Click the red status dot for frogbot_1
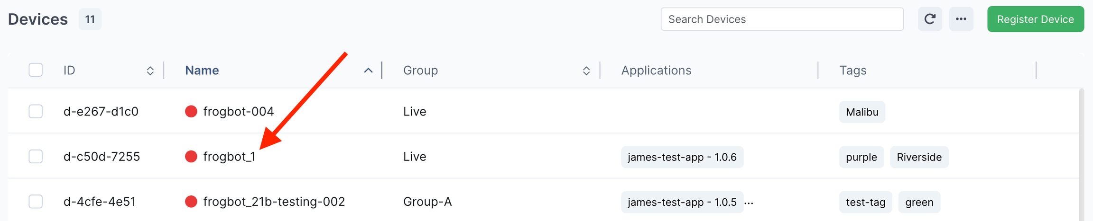The width and height of the screenshot is (1093, 221). [x=191, y=157]
